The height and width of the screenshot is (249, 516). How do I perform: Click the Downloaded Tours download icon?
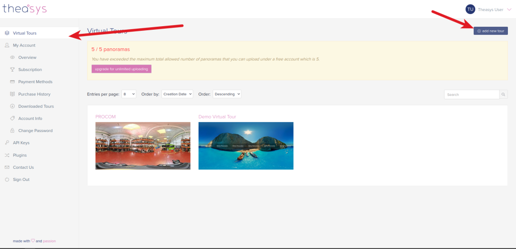pos(13,106)
